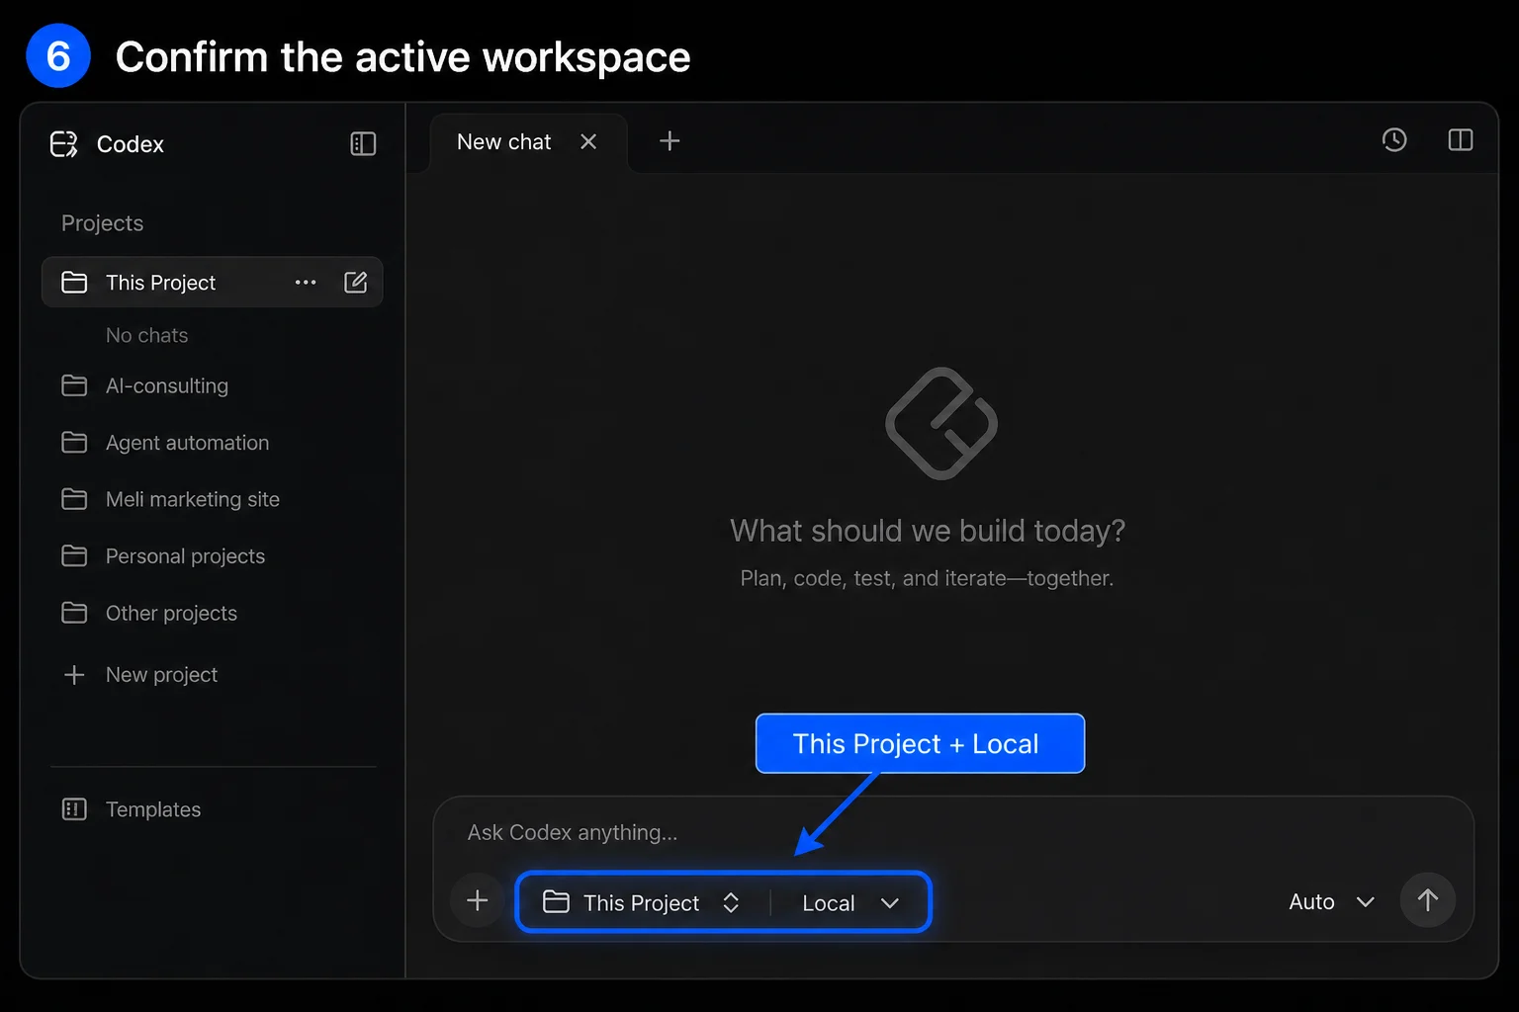This screenshot has height=1012, width=1519.
Task: Click the Codex title text
Action: [x=131, y=144]
